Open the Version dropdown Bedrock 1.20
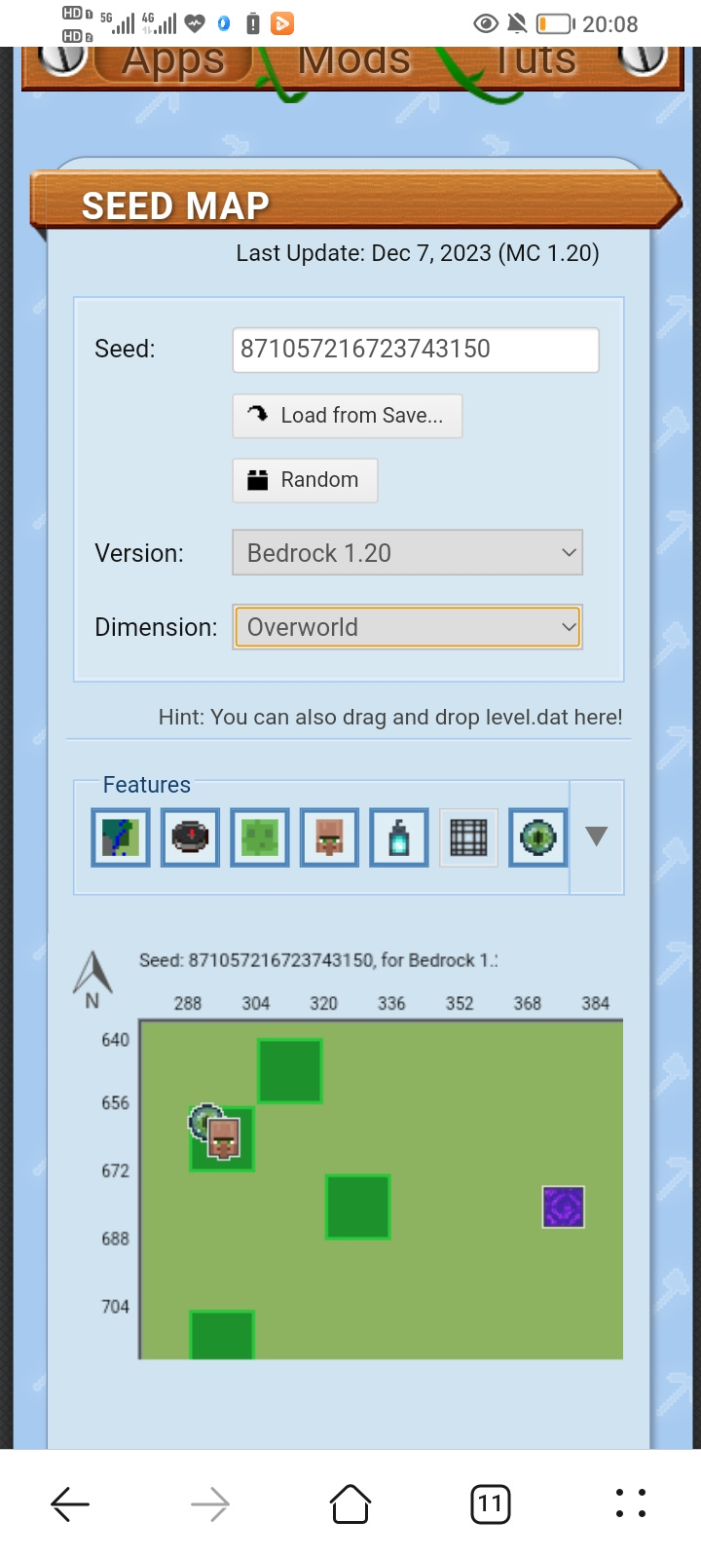 pyautogui.click(x=407, y=553)
